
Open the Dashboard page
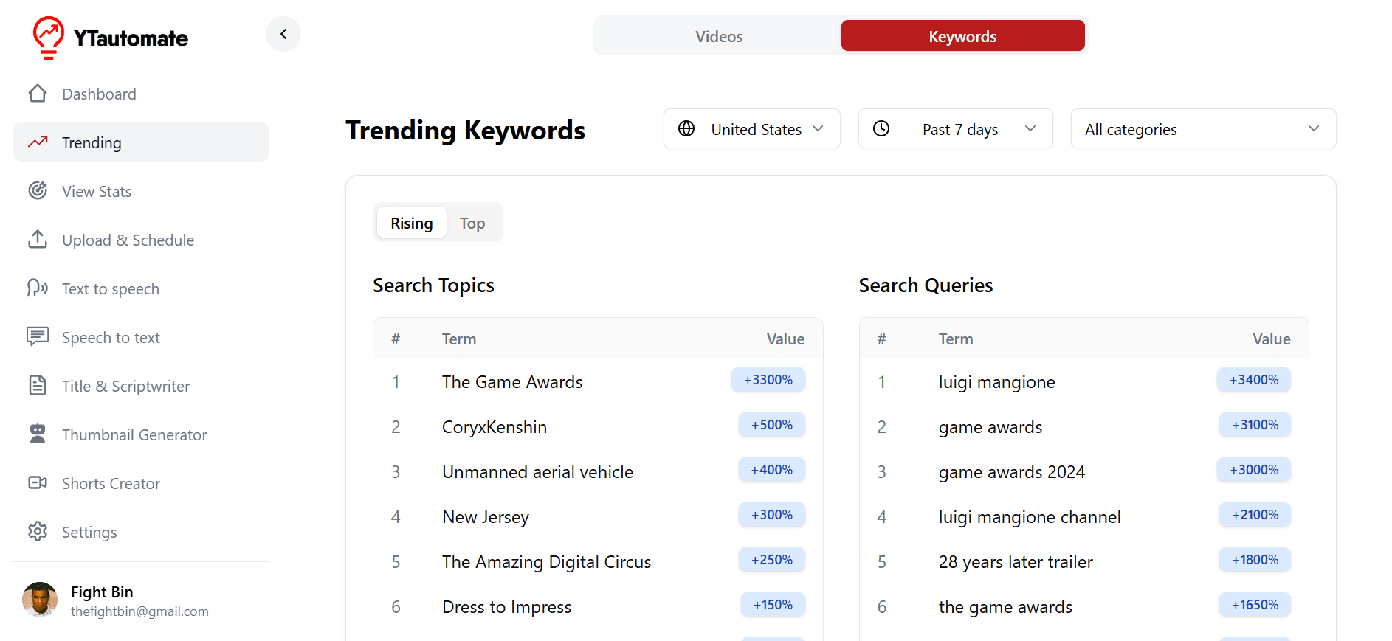coord(141,94)
